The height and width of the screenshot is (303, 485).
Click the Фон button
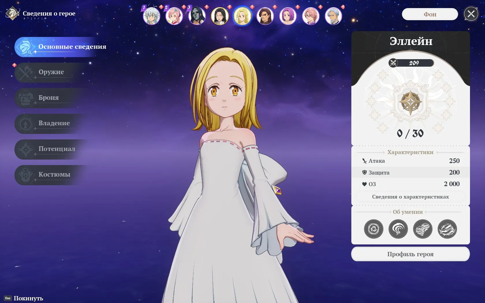430,14
